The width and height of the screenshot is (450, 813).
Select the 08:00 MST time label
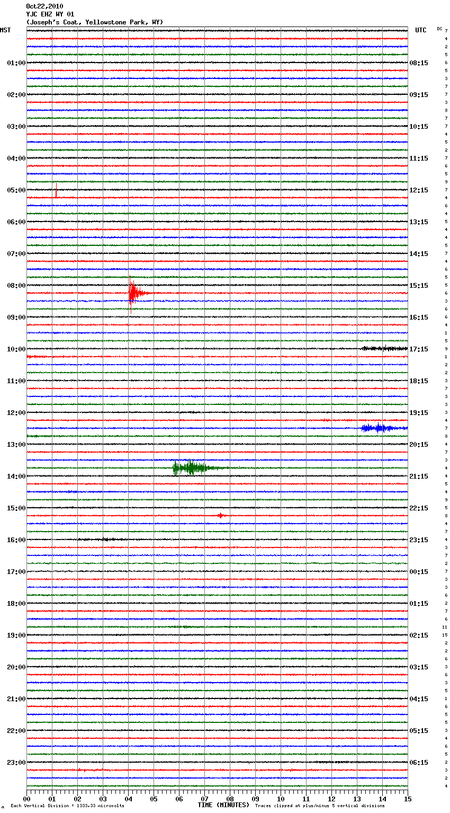(16, 286)
